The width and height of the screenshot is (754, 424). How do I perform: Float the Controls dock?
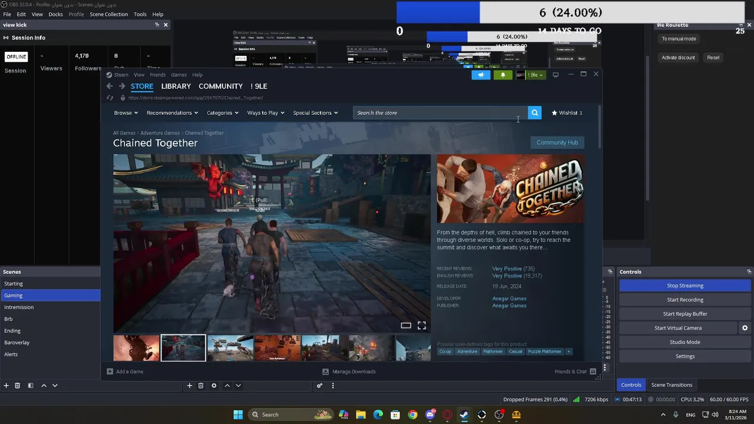pyautogui.click(x=749, y=271)
